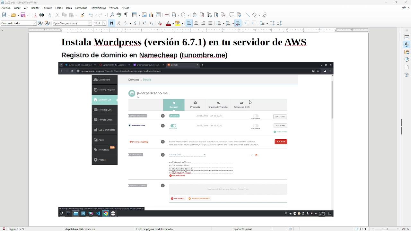411x231 pixels.
Task: Open the Herramientas menu
Action: pos(98,8)
